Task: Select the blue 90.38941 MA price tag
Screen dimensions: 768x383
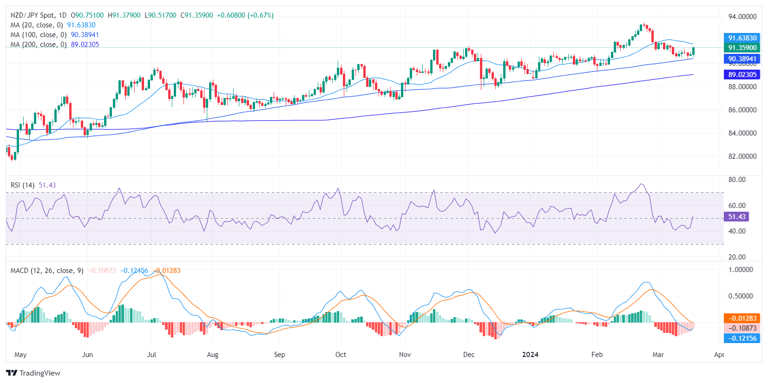Action: coord(742,59)
